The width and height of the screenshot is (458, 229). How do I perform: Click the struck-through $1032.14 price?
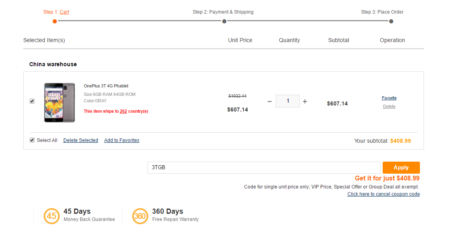pyautogui.click(x=237, y=96)
